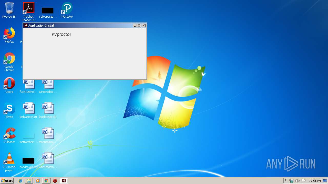Open the Start menu
328x184 pixels.
tap(7, 181)
